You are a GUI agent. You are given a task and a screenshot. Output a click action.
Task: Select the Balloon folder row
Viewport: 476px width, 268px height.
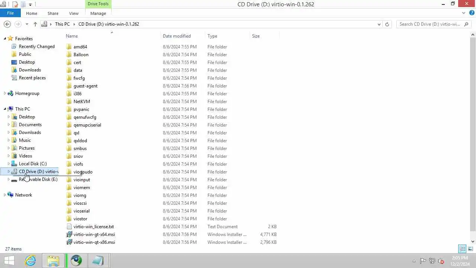171,55
